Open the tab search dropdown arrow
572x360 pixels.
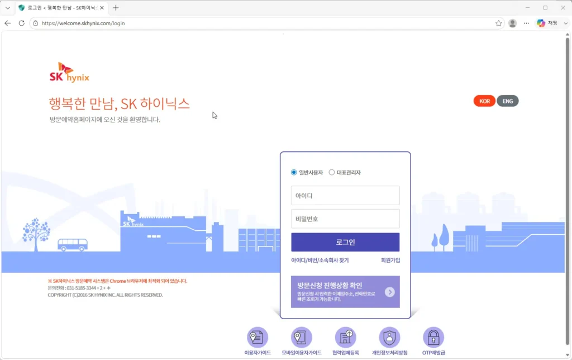[x=8, y=8]
